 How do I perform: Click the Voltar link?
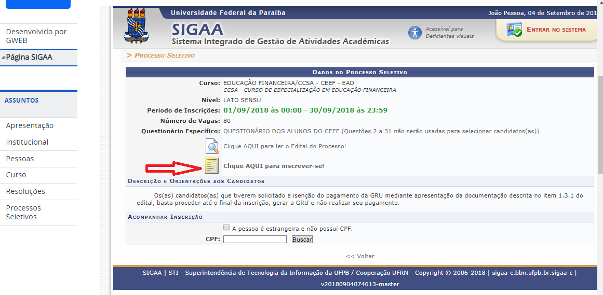coord(360,256)
